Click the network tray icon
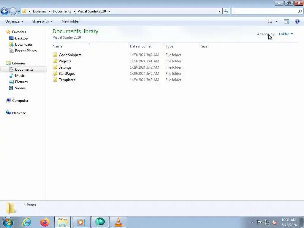The height and width of the screenshot is (228, 304). (267, 222)
